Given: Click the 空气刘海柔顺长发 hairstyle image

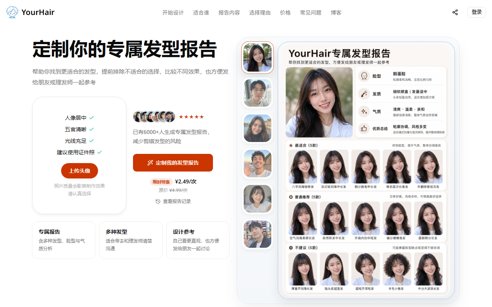Looking at the screenshot, I should tap(303, 218).
